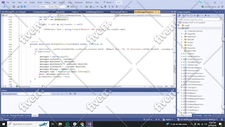Click in the Search Solution Explorer field
The width and height of the screenshot is (225, 127).
point(199,19)
